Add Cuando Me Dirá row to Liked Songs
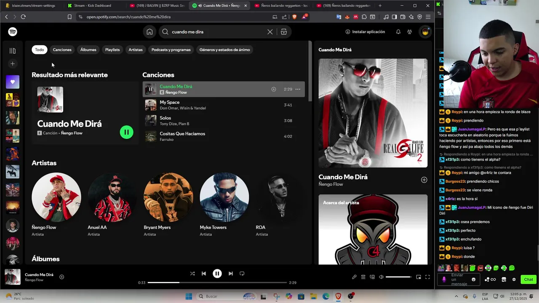 pos(274,89)
